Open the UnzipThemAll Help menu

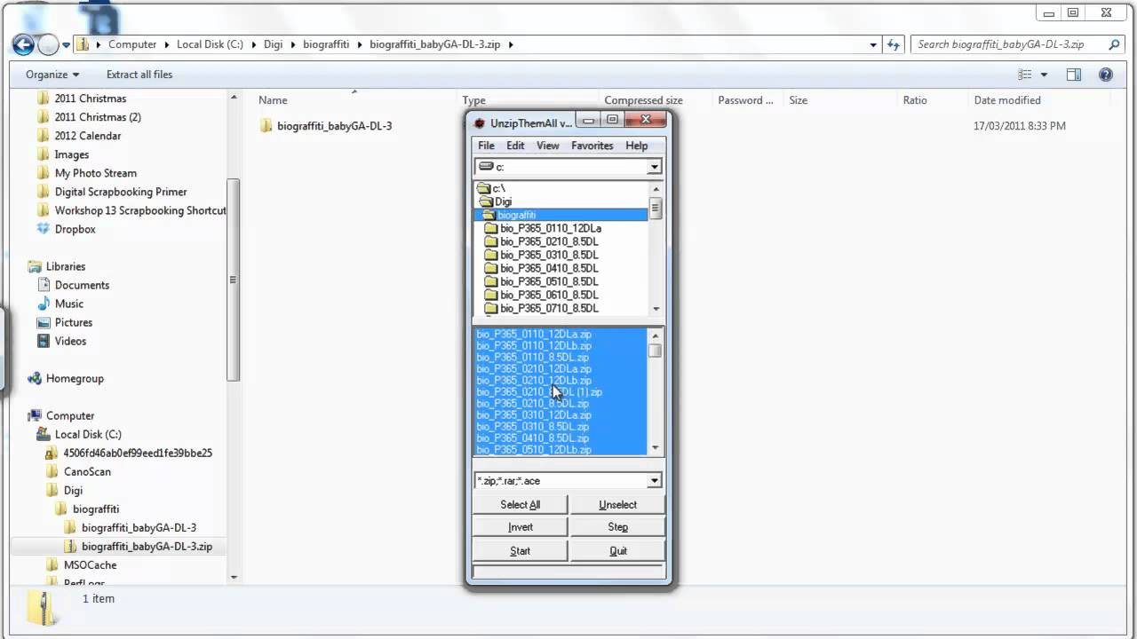(x=637, y=146)
